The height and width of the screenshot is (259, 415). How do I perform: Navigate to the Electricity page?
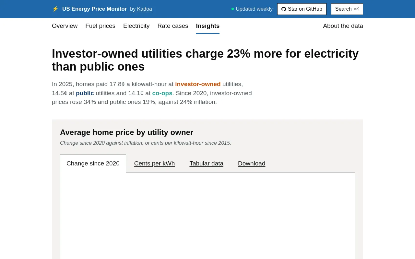point(136,26)
